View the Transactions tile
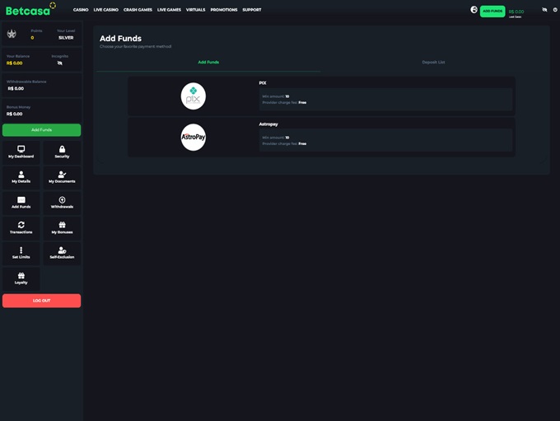 pyautogui.click(x=21, y=227)
